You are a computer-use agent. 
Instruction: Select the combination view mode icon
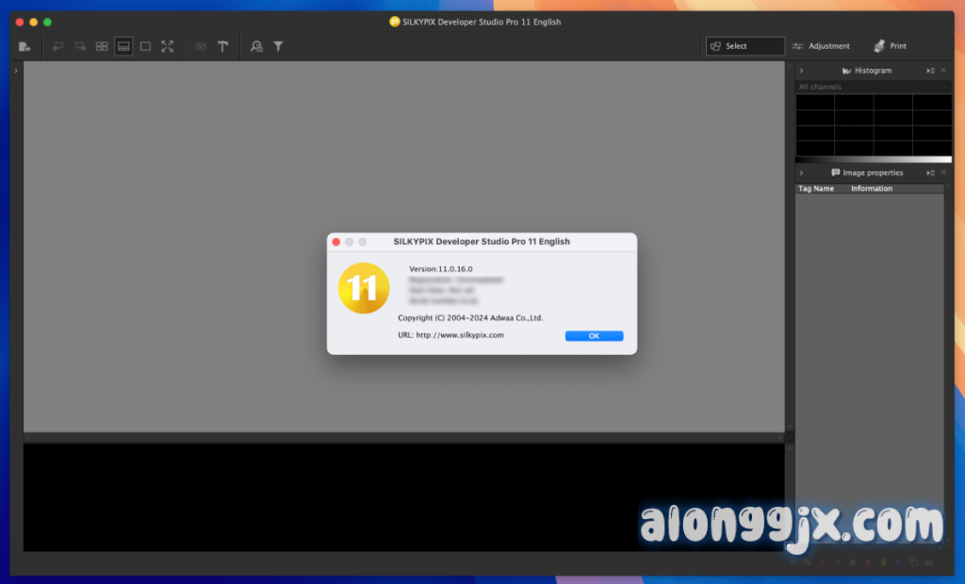click(123, 46)
